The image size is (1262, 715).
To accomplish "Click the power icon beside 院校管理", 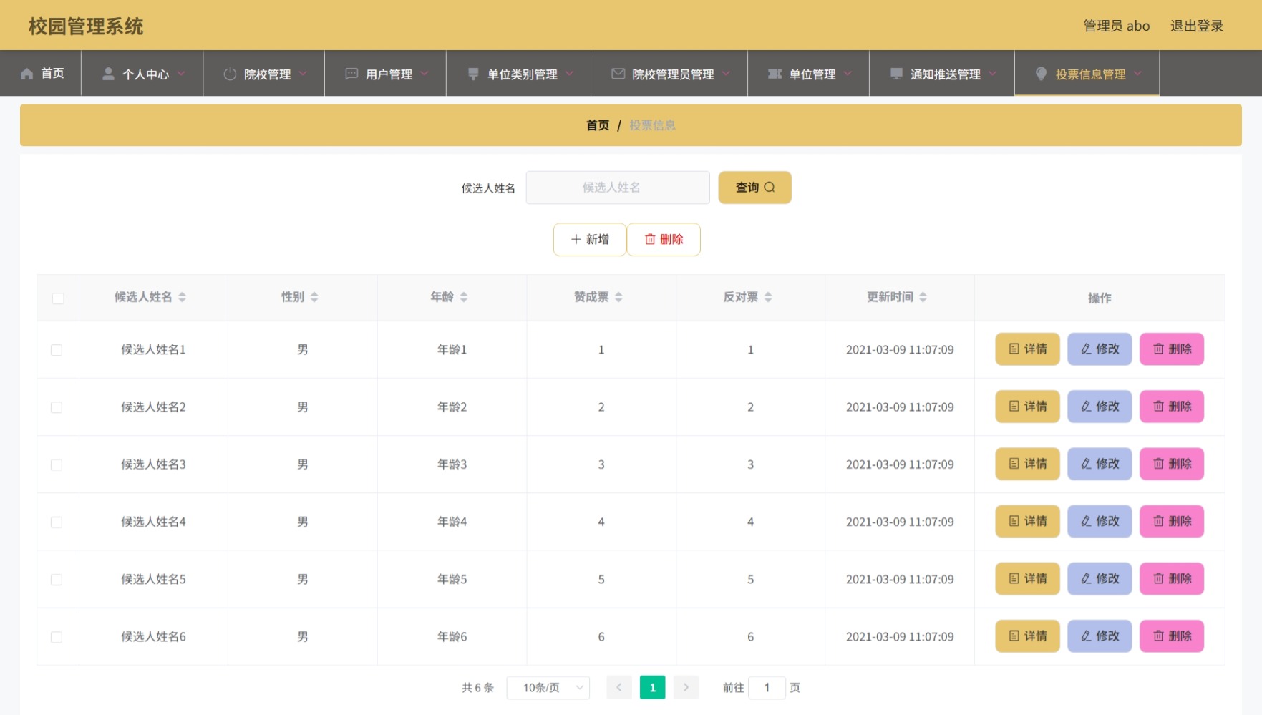I will click(230, 74).
